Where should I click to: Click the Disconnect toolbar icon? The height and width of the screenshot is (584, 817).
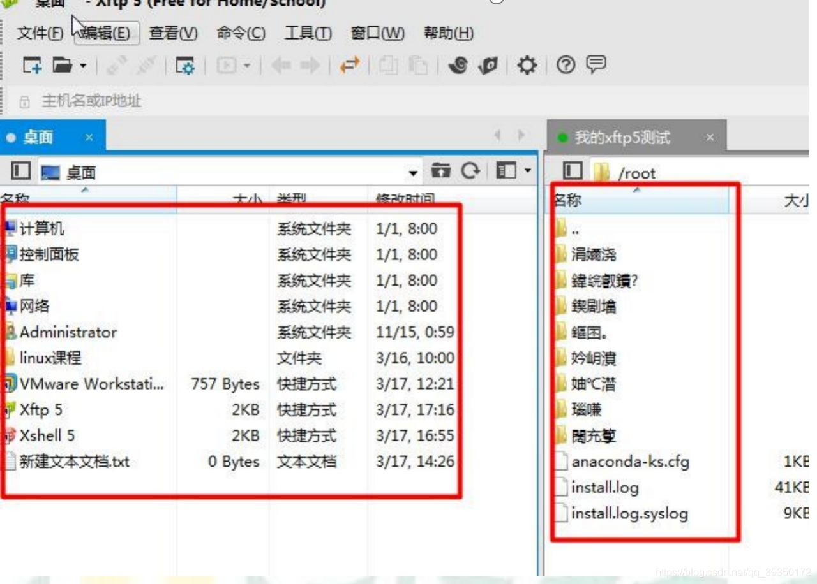click(x=146, y=65)
